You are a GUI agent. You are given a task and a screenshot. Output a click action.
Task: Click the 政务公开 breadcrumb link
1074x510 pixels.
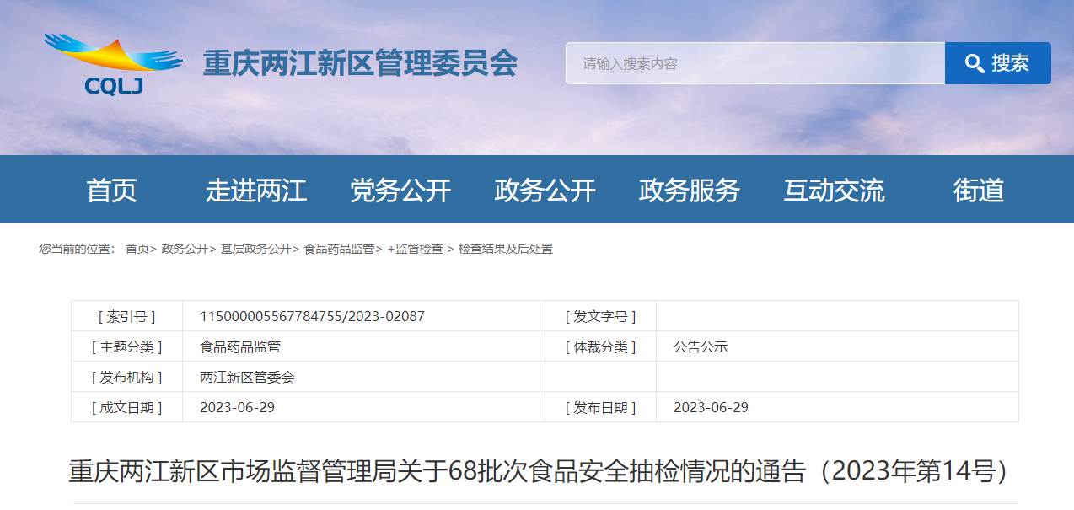185,249
